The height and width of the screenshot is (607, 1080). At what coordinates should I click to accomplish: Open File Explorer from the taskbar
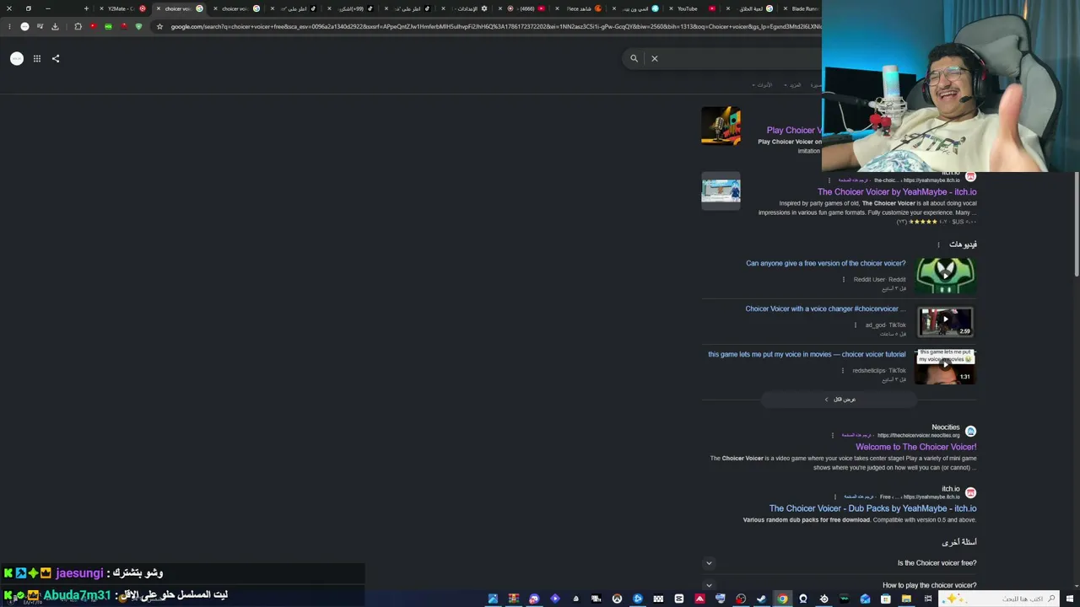[x=906, y=599]
